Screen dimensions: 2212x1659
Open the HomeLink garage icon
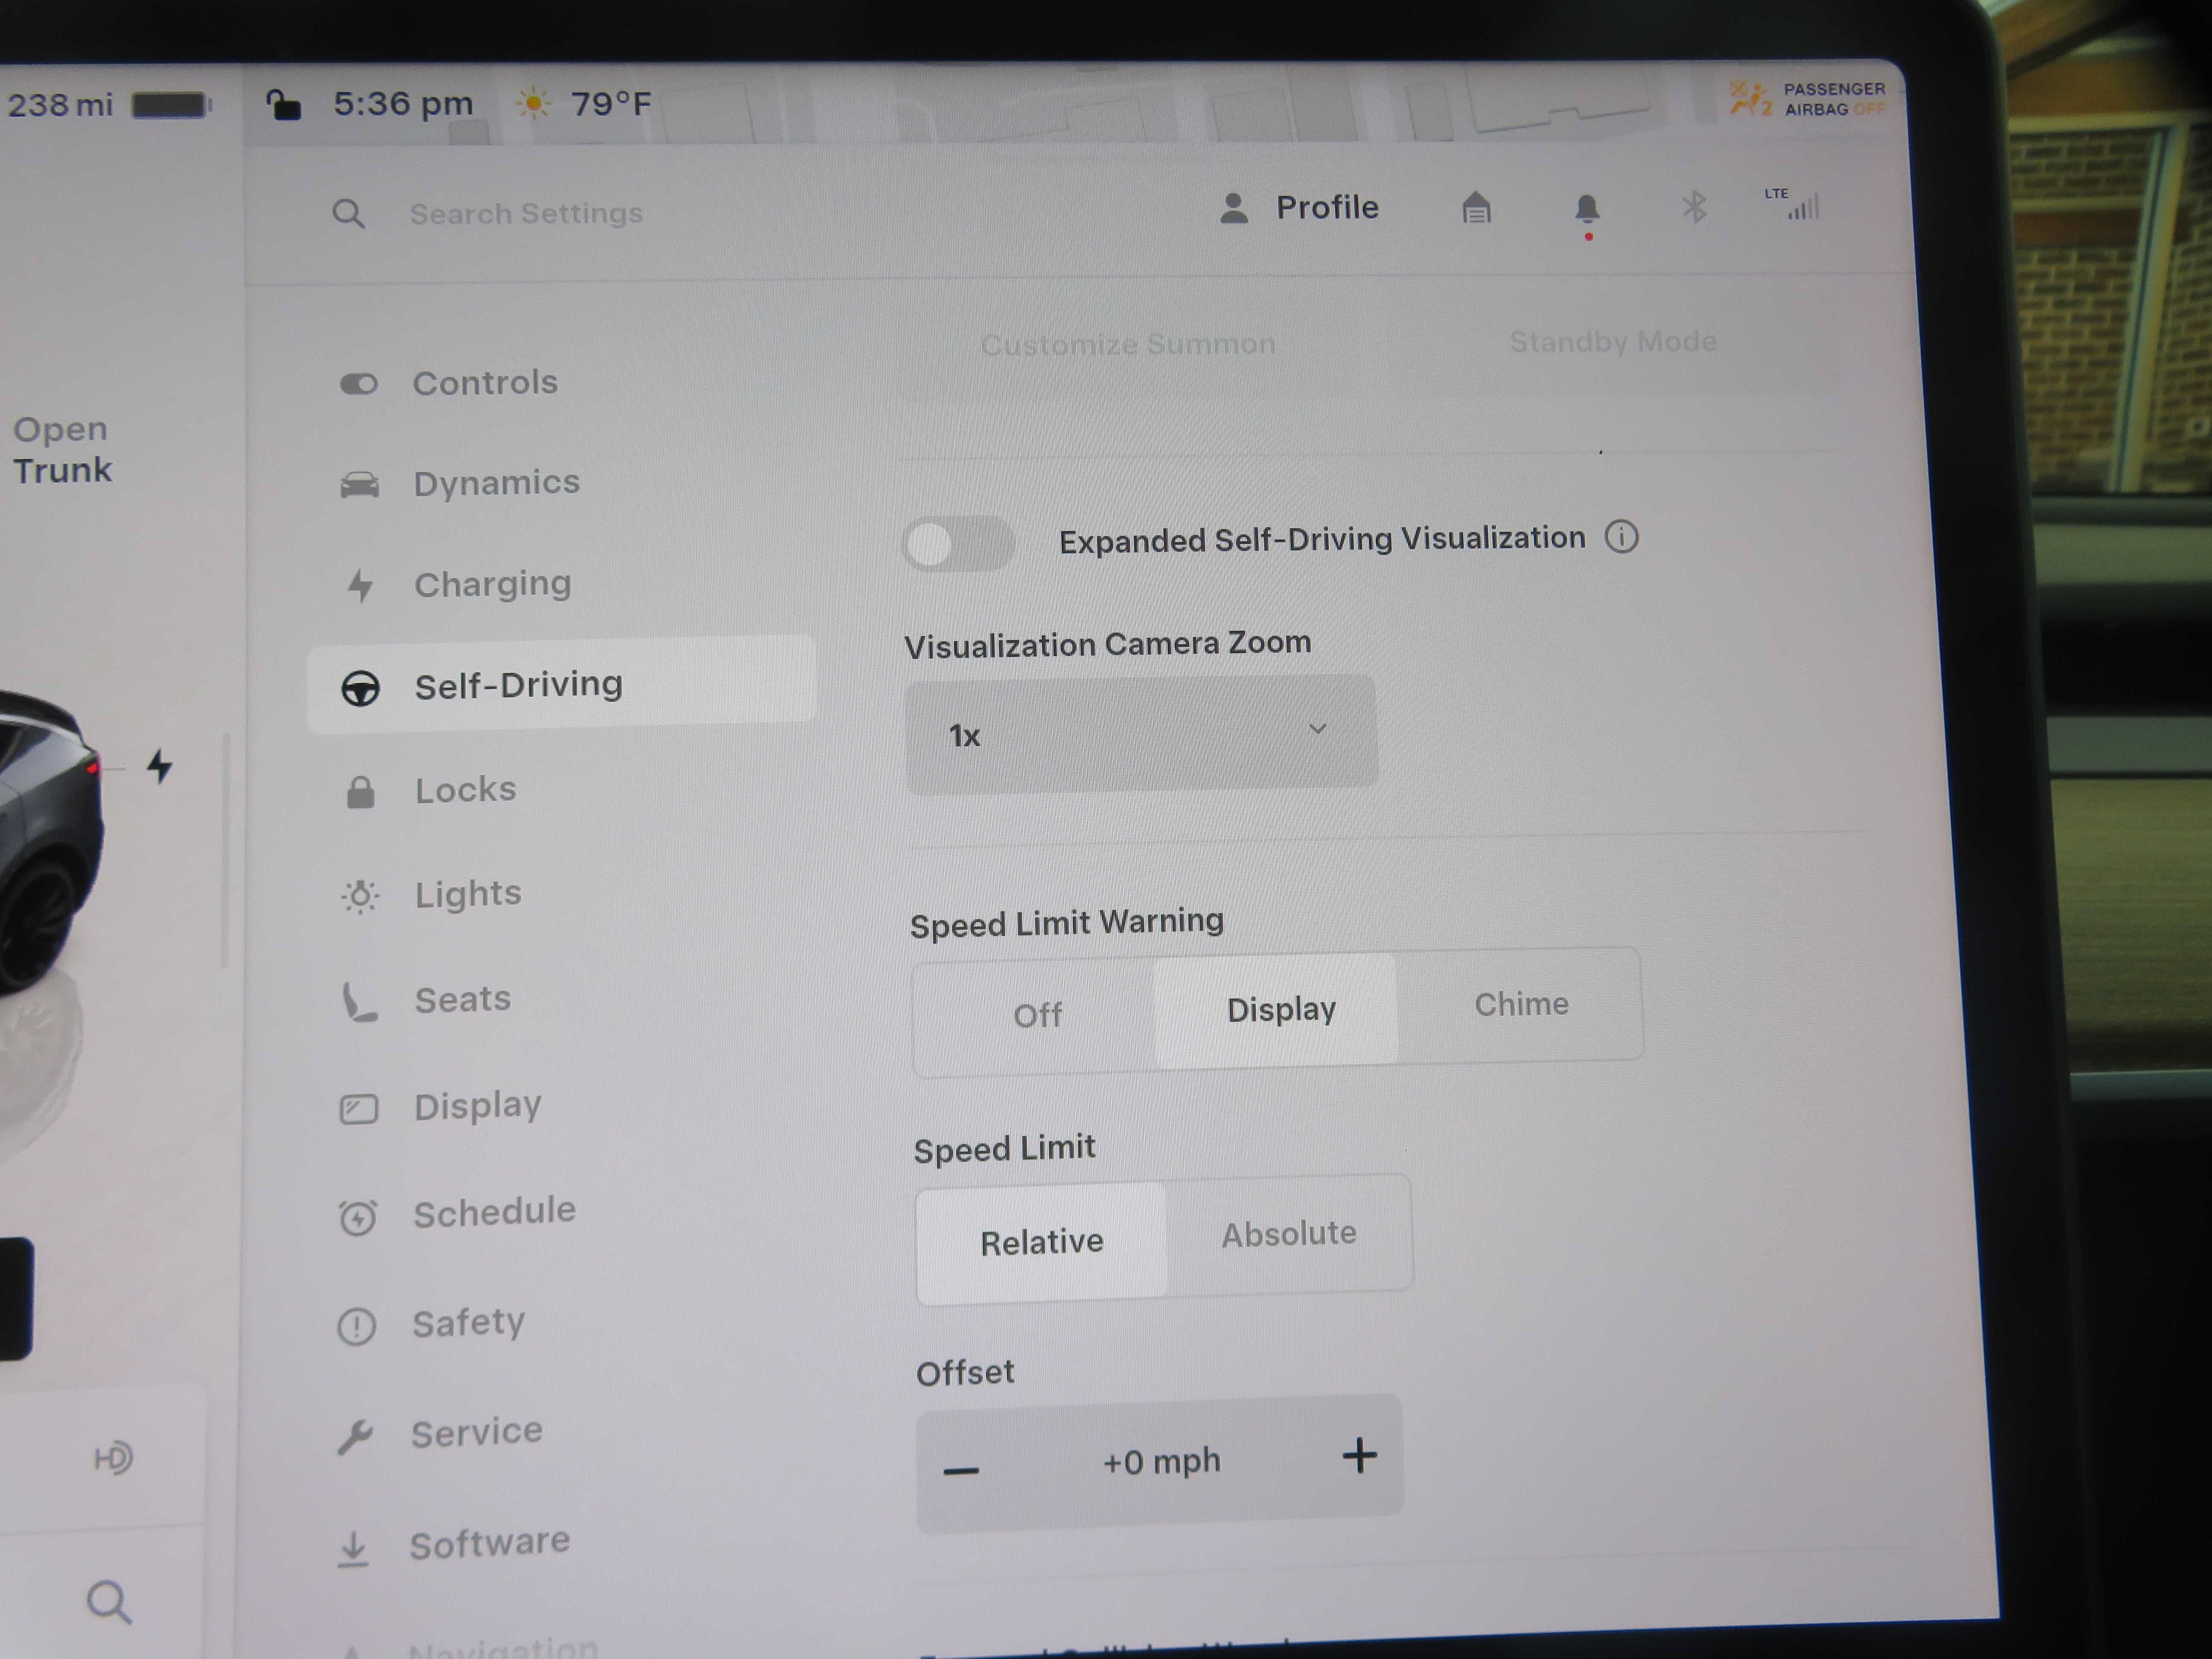[1476, 208]
